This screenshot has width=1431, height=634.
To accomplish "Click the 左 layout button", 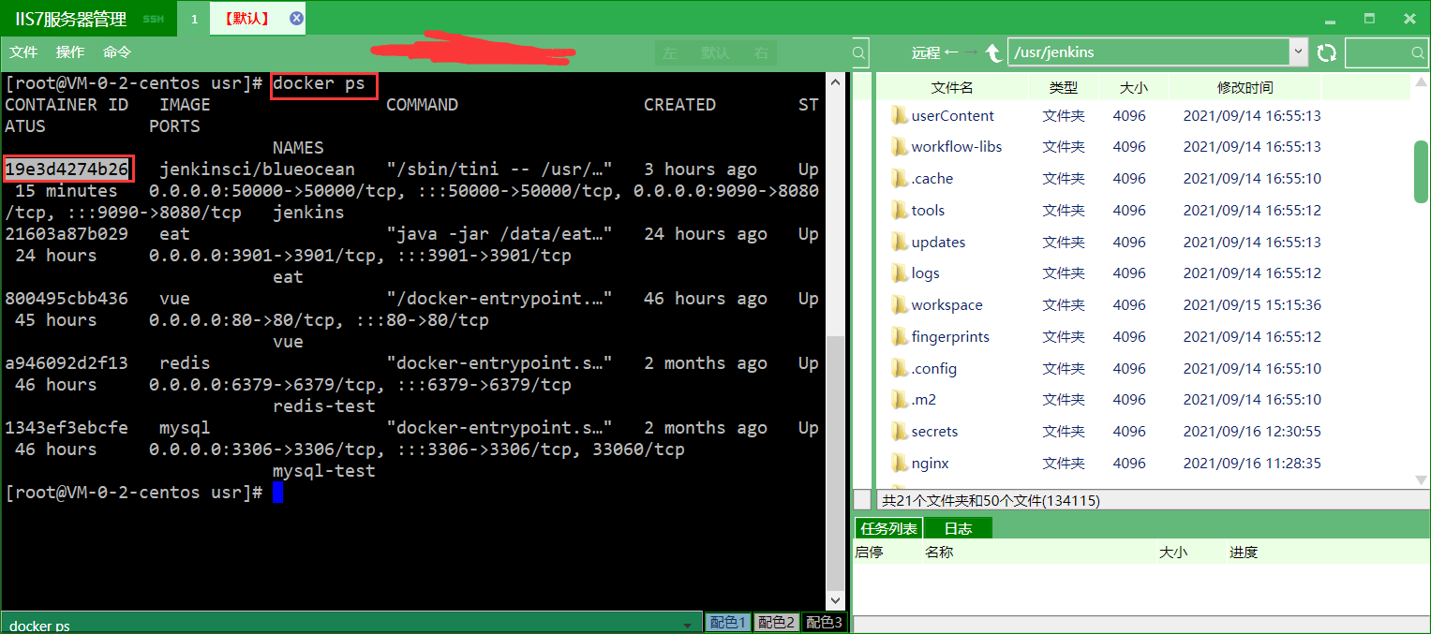I will [670, 53].
